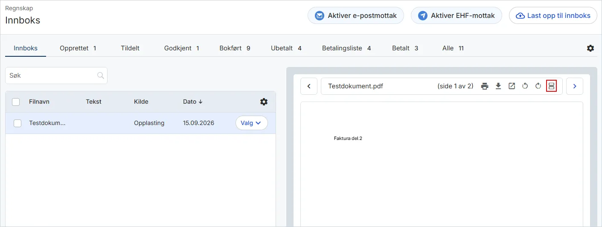
Task: Print Testdokument.pdf with the printer icon
Action: (485, 86)
